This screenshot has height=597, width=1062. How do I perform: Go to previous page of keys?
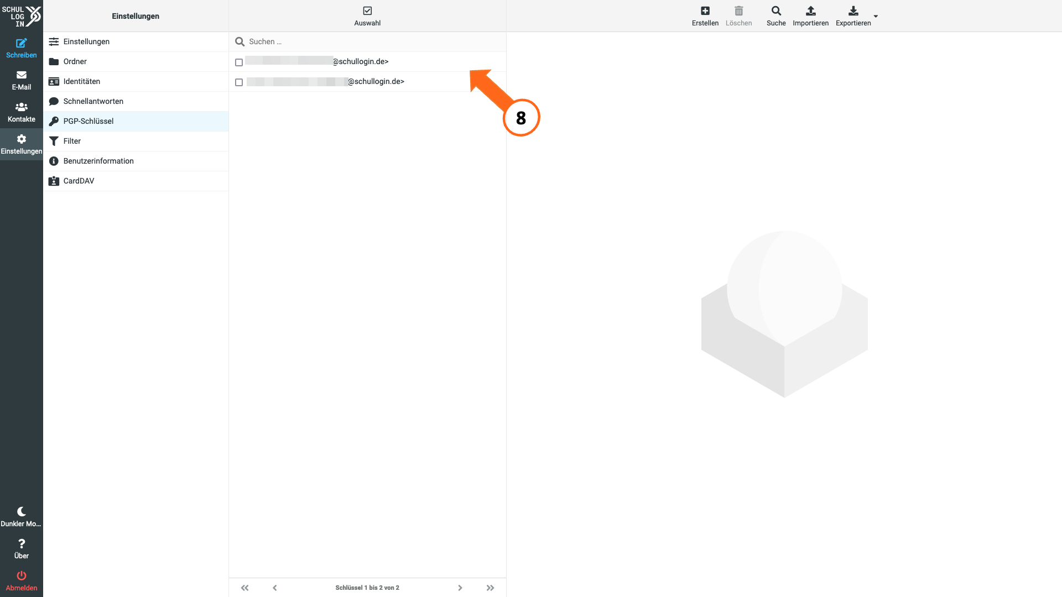(275, 588)
